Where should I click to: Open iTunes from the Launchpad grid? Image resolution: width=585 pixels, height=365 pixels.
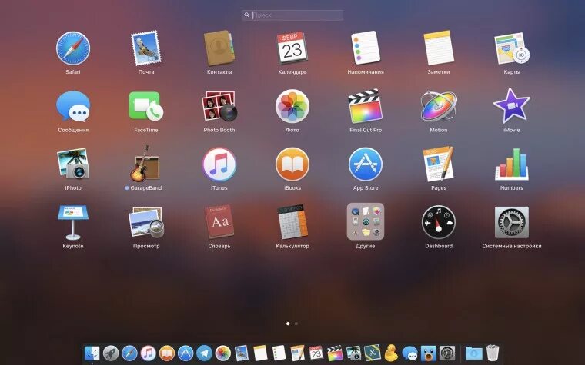click(219, 164)
